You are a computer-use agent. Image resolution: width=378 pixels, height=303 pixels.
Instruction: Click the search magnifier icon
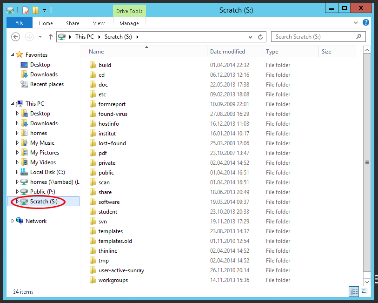click(359, 37)
